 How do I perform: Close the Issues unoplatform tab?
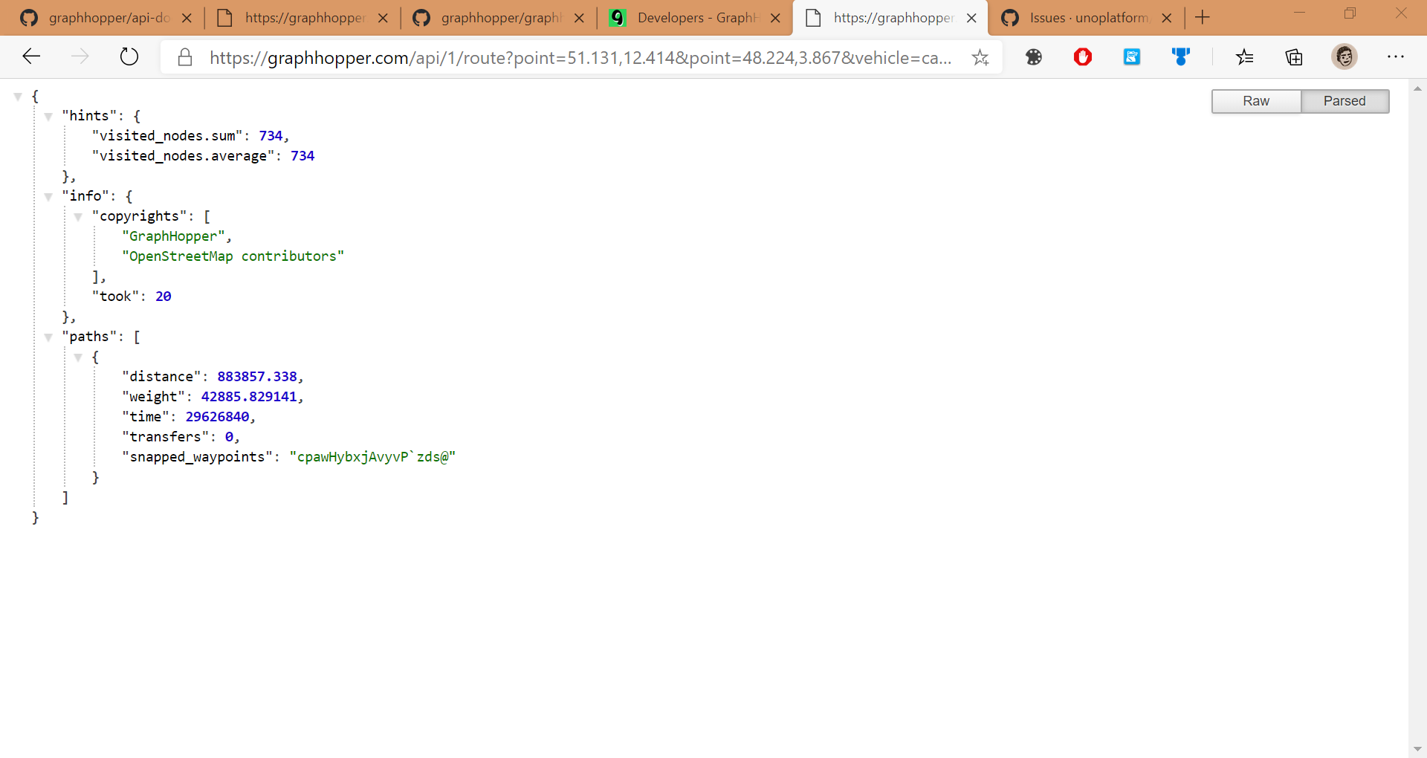tap(1167, 18)
